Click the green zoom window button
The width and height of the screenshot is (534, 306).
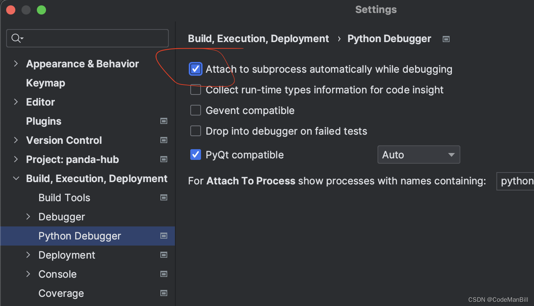click(x=41, y=10)
